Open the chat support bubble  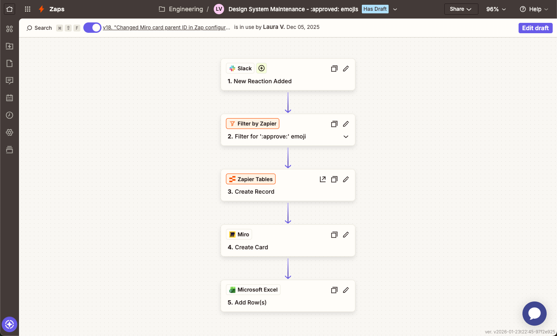tap(535, 314)
